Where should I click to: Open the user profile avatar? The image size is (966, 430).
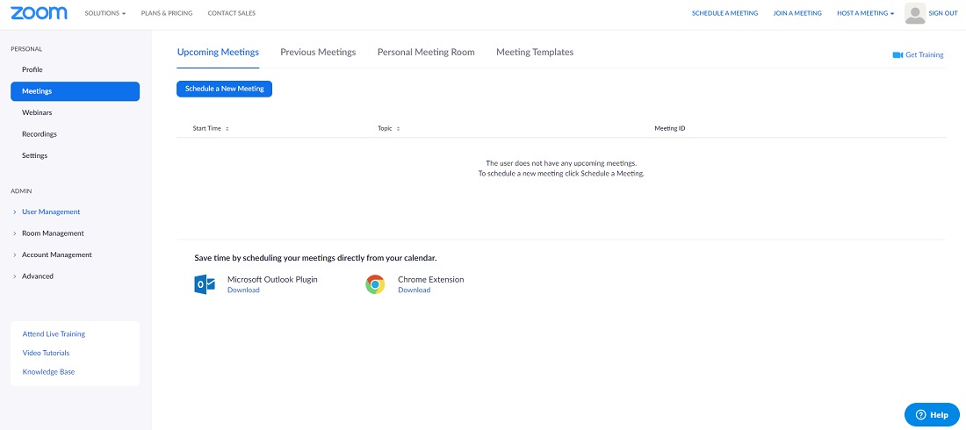point(915,13)
